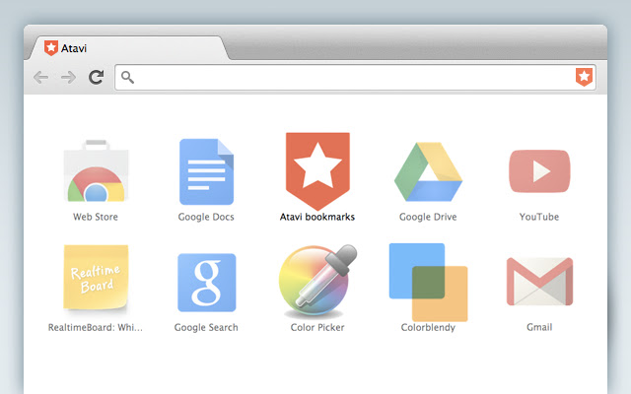Reload the page with the refresh button
This screenshot has width=631, height=394.
97,77
